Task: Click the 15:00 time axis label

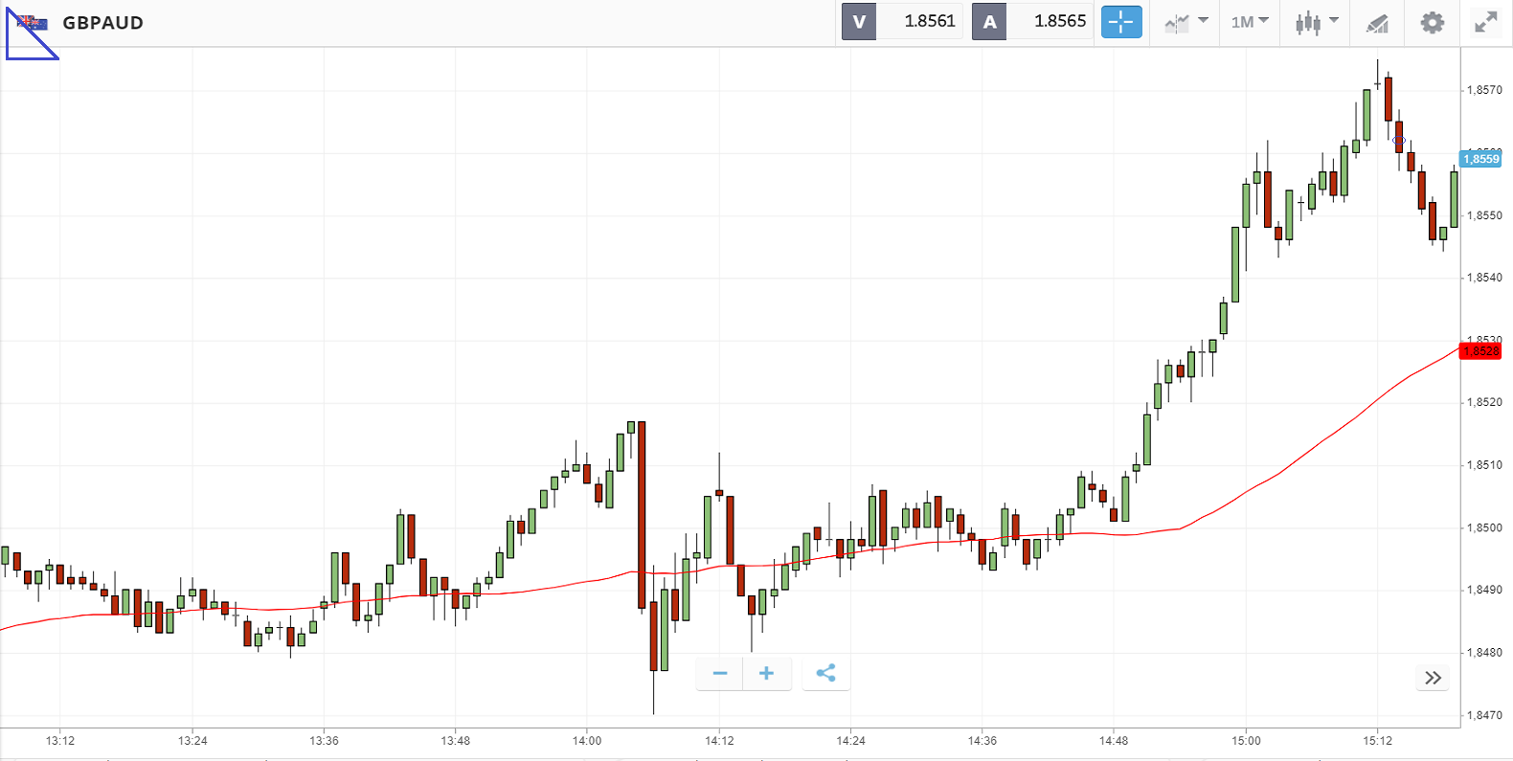Action: [1246, 741]
